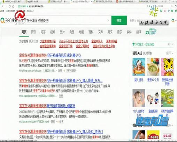Open the 音乐 tab
The image size is (177, 142).
pos(120,32)
